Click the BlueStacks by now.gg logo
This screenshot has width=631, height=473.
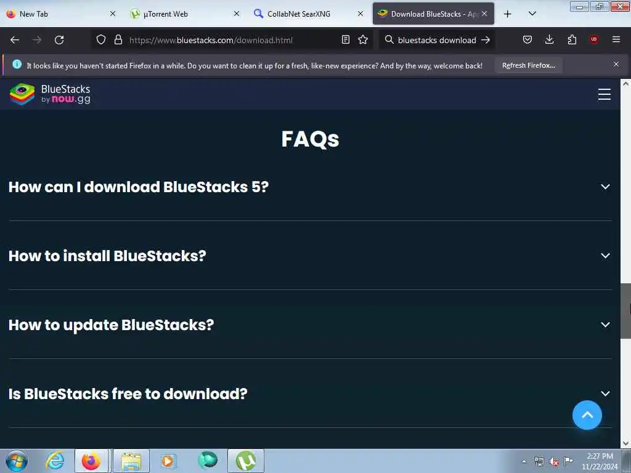[51, 94]
